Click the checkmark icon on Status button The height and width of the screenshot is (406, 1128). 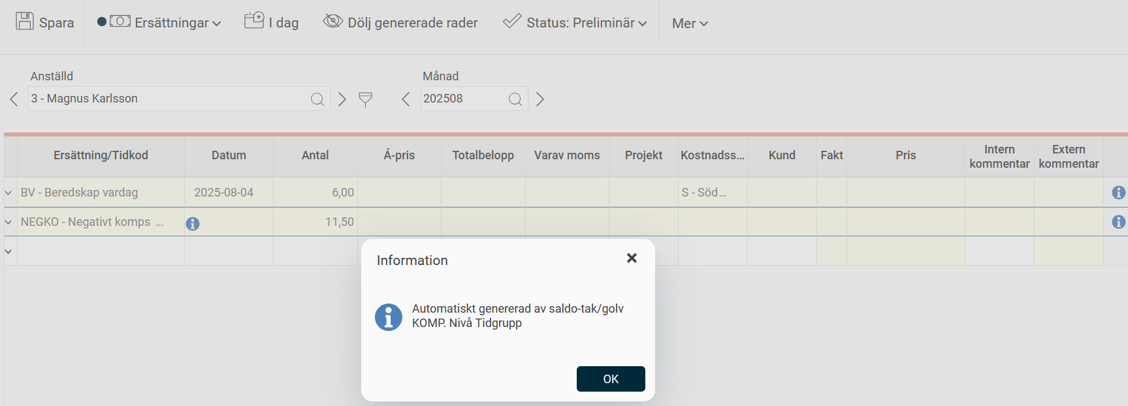click(x=511, y=20)
